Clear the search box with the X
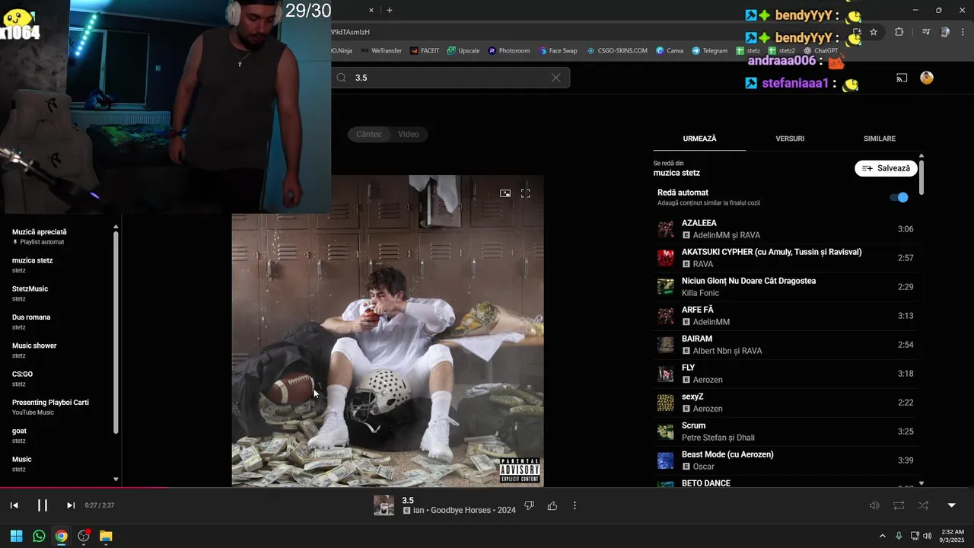974x548 pixels. [556, 78]
